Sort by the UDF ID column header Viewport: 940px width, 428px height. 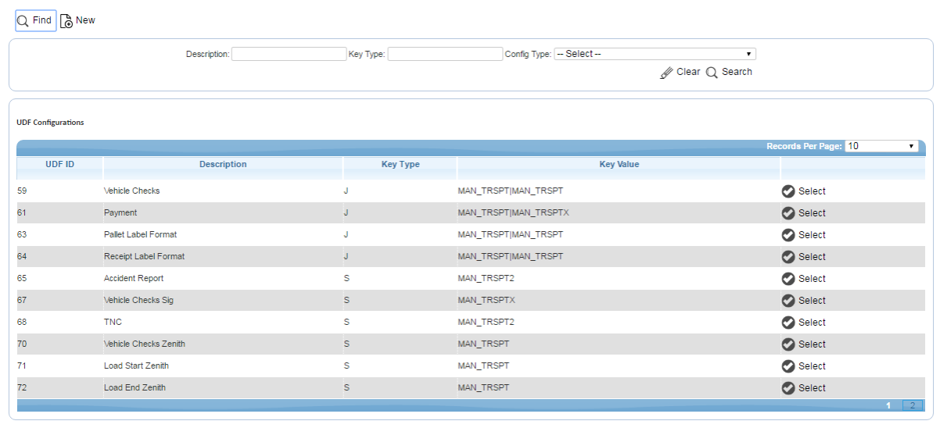60,165
